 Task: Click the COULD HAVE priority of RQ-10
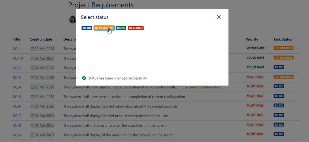pyautogui.click(x=255, y=58)
